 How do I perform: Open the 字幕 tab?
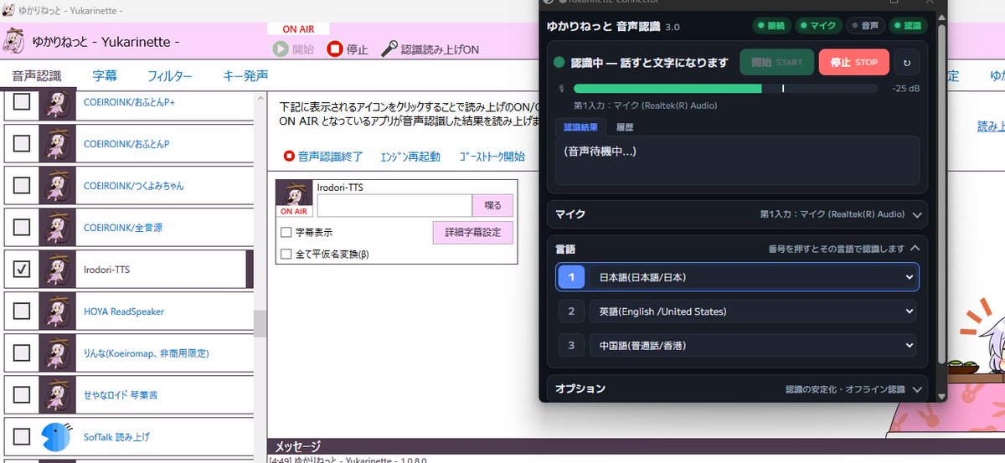point(105,76)
